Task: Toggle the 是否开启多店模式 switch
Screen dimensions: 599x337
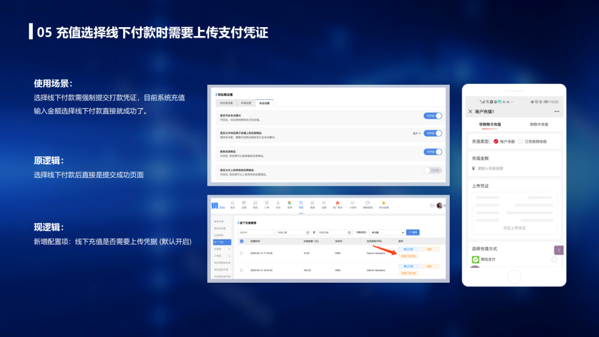Action: 433,116
